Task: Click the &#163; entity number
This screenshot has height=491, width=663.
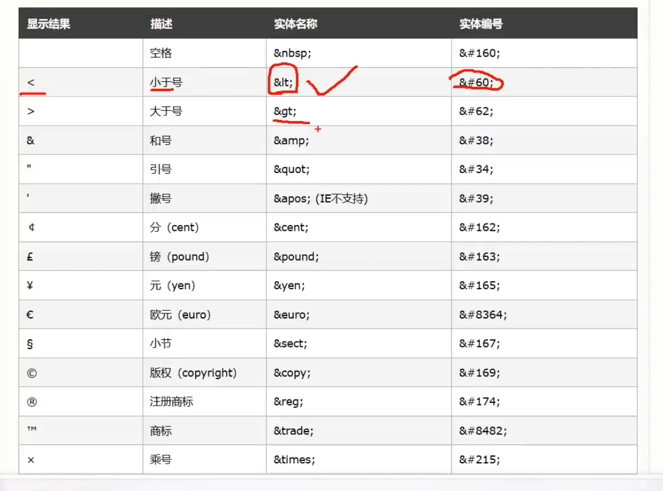Action: 480,257
